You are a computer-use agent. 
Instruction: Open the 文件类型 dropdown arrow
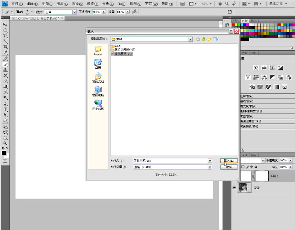coord(210,167)
